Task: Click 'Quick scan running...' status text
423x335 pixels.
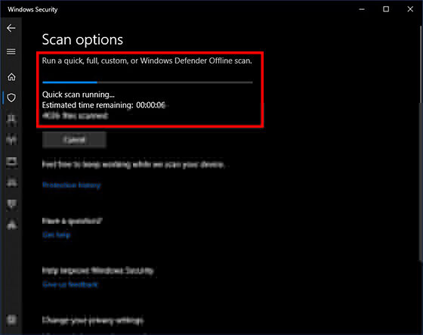Action: click(79, 95)
